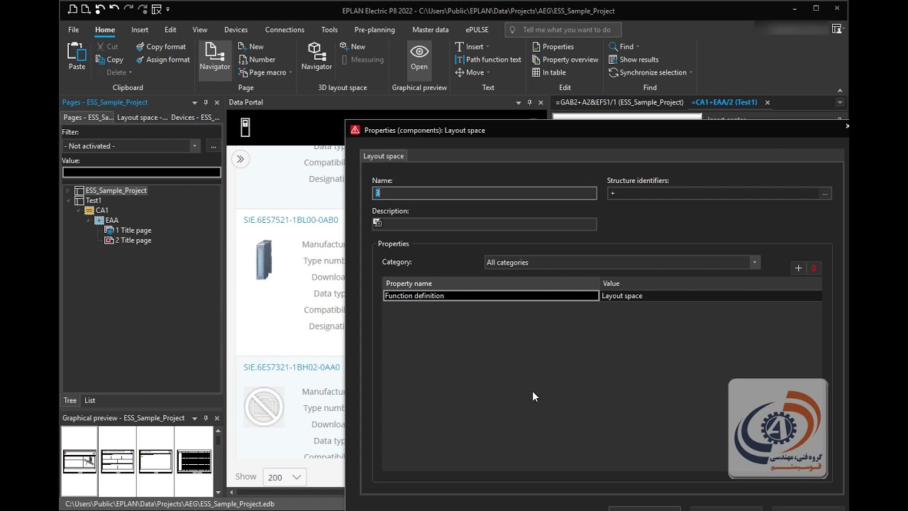Viewport: 908px width, 511px height.
Task: Click the undo arrow in quick access toolbar
Action: tap(113, 9)
